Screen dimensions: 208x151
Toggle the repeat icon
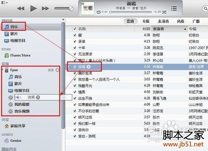tap(99, 12)
